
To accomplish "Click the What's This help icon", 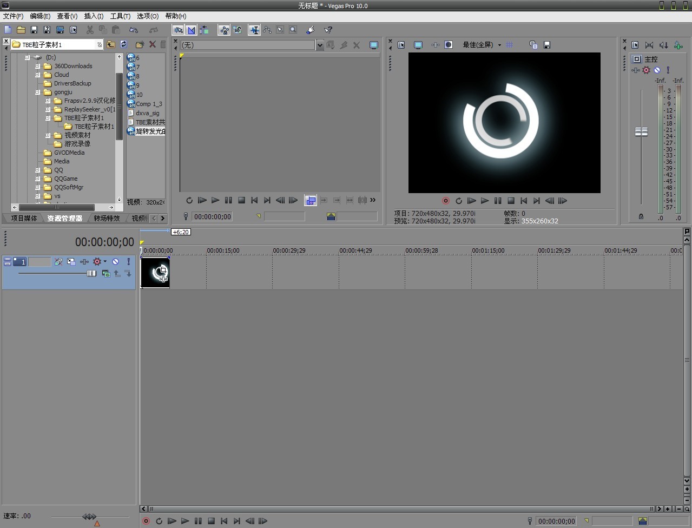I will click(x=328, y=30).
